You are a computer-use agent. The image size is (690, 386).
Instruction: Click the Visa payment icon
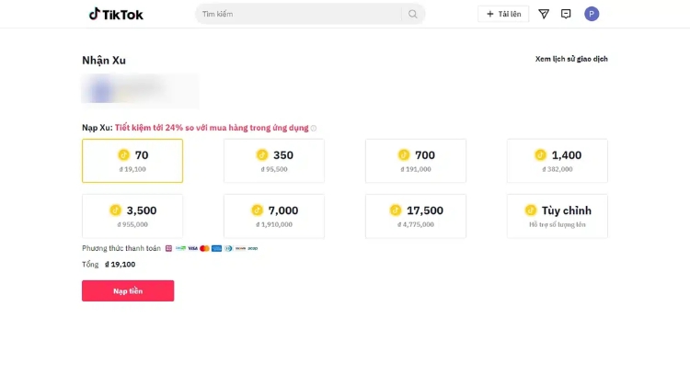pyautogui.click(x=192, y=248)
